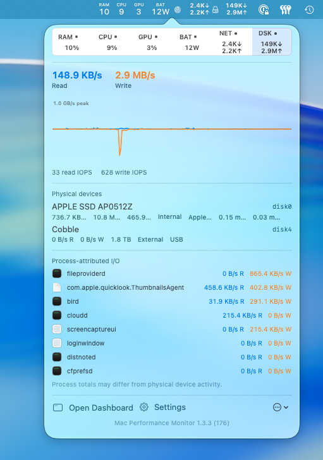Screen dimensions: 323x460
Task: Switch to the NET tab
Action: click(232, 42)
